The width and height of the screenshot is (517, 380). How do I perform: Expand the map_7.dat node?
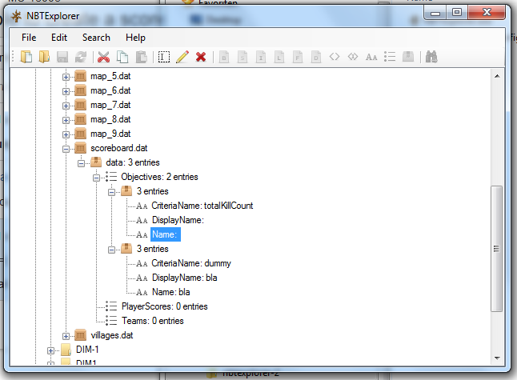pos(66,106)
